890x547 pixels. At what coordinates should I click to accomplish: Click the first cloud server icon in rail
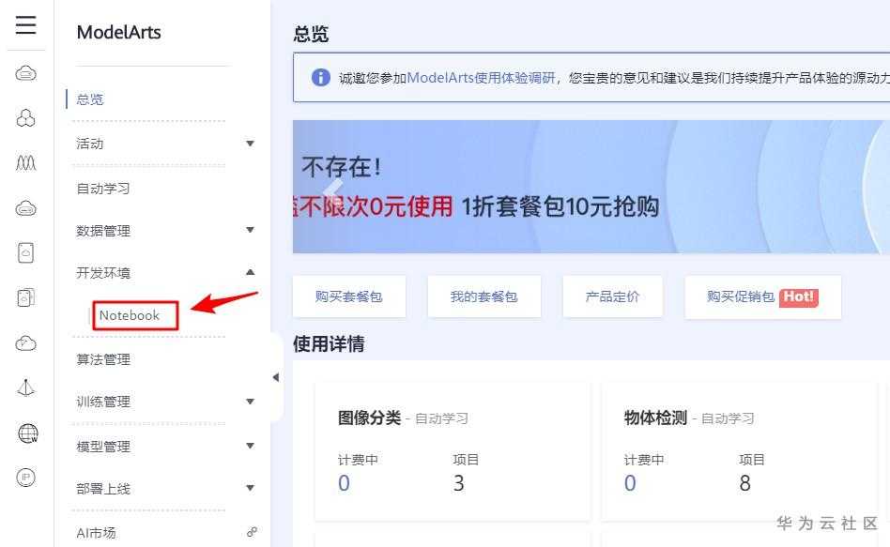(25, 73)
